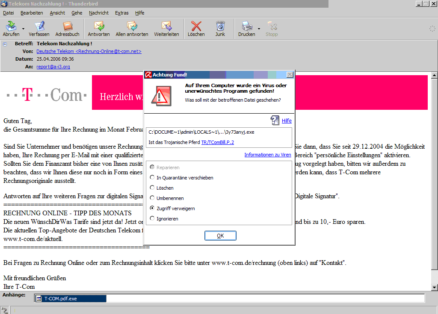
Task: Click the date value 25.04.2006 09:36
Action: (55, 59)
